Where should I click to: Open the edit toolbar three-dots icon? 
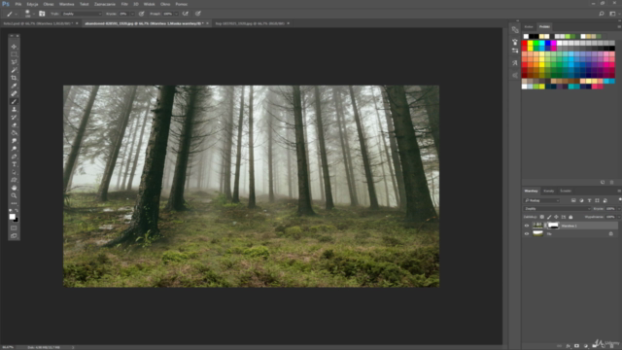click(x=14, y=203)
